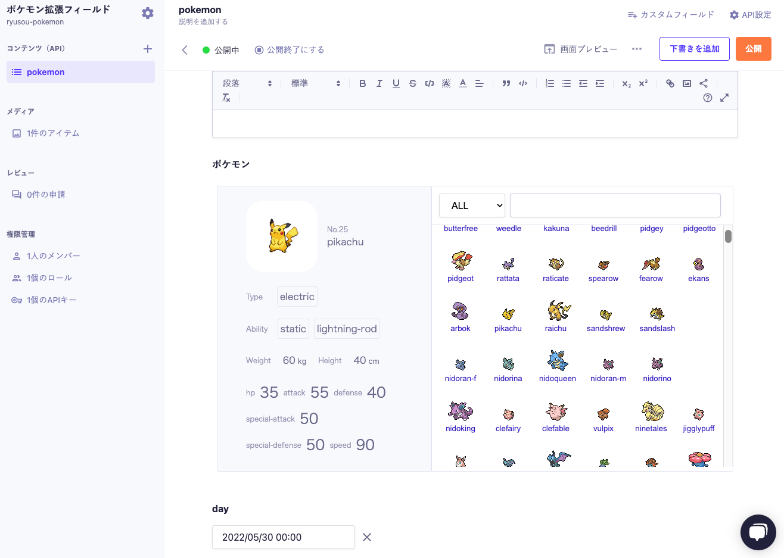The width and height of the screenshot is (784, 558).
Task: Select clefable from the pokemon grid
Action: [556, 416]
